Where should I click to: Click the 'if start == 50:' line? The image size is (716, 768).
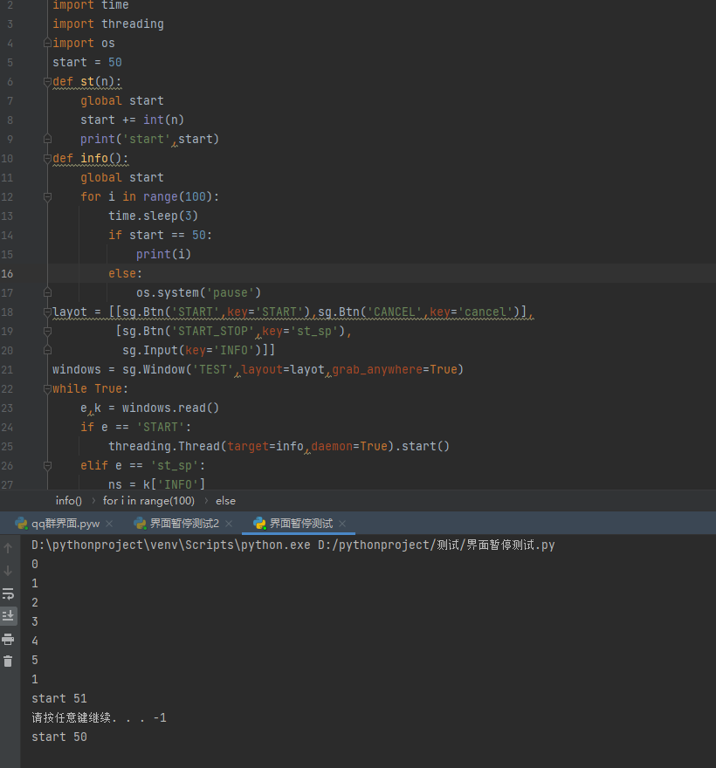click(161, 235)
